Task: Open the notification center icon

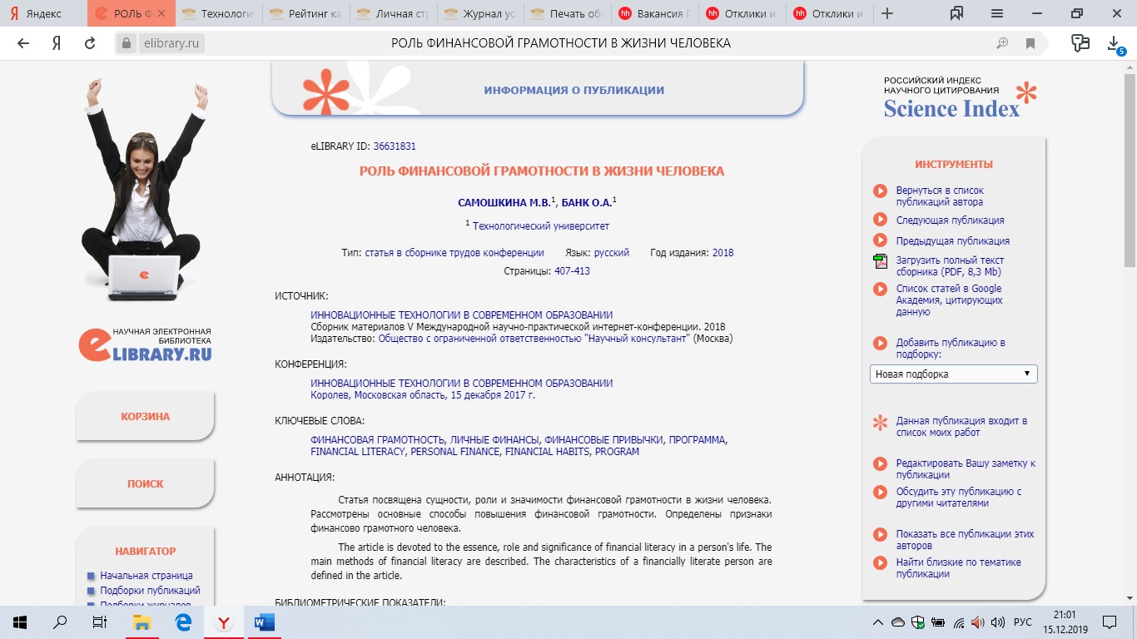Action: [1110, 622]
